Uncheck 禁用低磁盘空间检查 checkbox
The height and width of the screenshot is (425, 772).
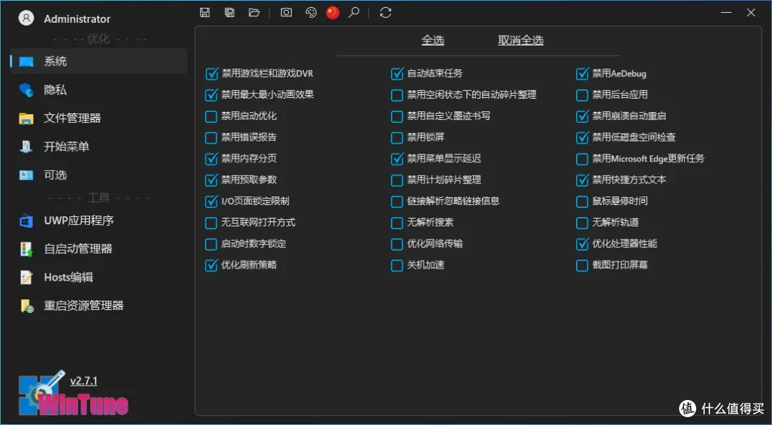tap(582, 138)
